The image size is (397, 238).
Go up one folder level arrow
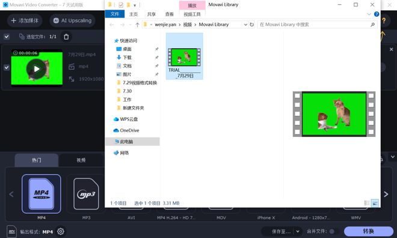tap(137, 25)
